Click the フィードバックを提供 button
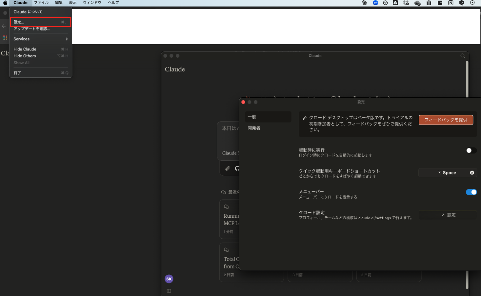 pyautogui.click(x=446, y=120)
